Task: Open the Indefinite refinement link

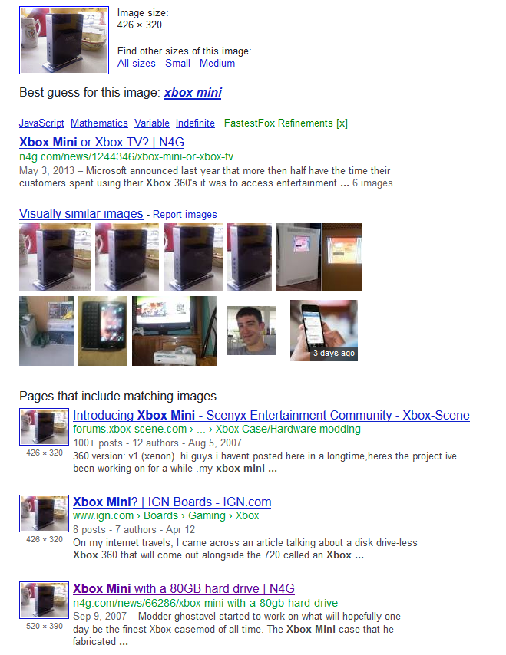Action: (x=195, y=123)
